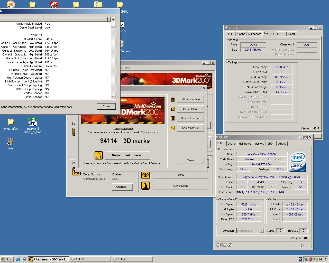Select Cache tab in the lower CPU-Z window

231,144
